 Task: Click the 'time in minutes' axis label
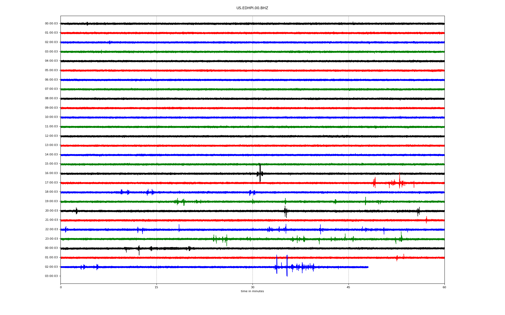(252, 291)
